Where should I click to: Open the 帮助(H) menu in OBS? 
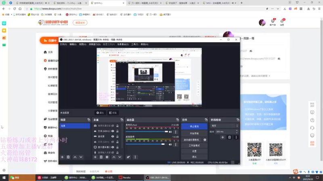145,44
